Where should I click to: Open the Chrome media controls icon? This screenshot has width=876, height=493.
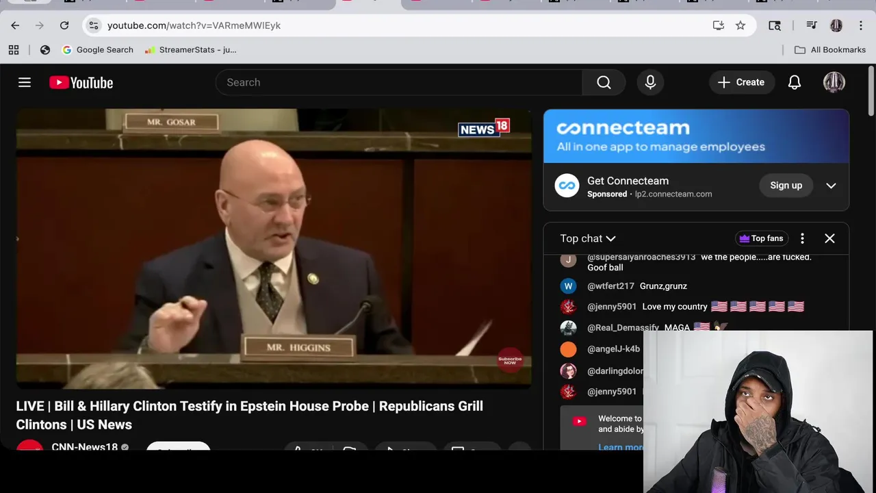(x=812, y=25)
